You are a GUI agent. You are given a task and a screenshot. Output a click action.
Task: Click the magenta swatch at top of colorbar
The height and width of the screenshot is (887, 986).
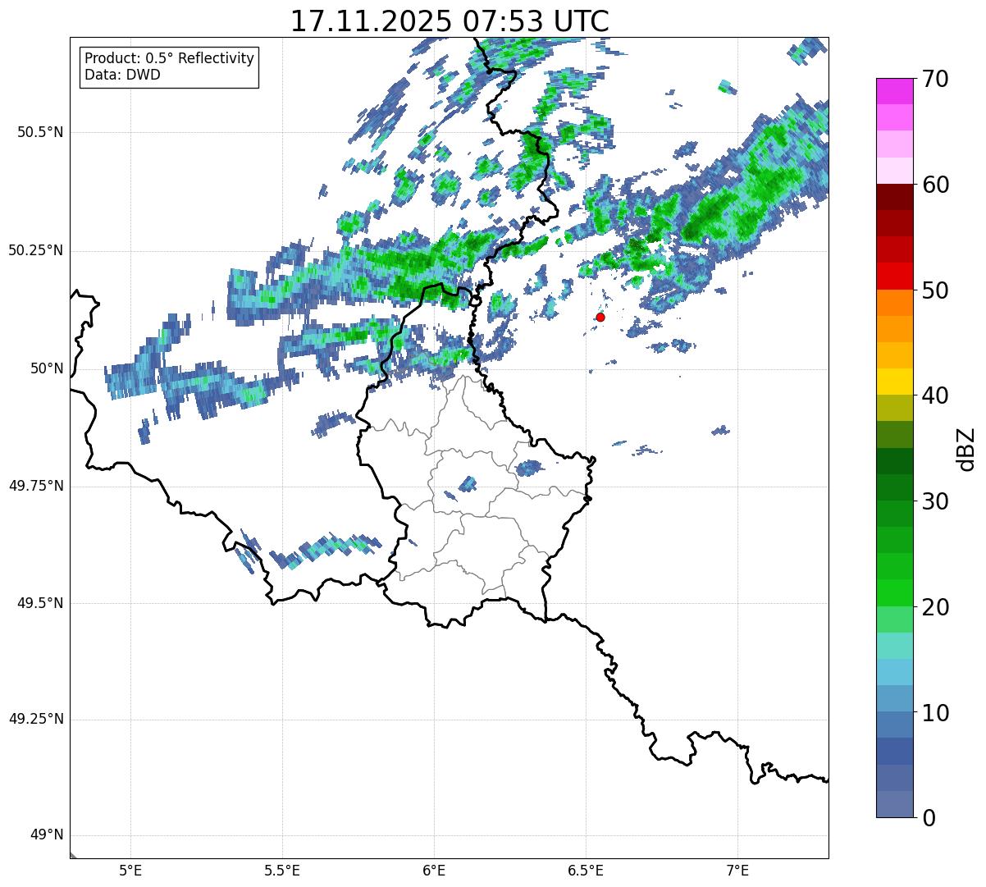895,91
